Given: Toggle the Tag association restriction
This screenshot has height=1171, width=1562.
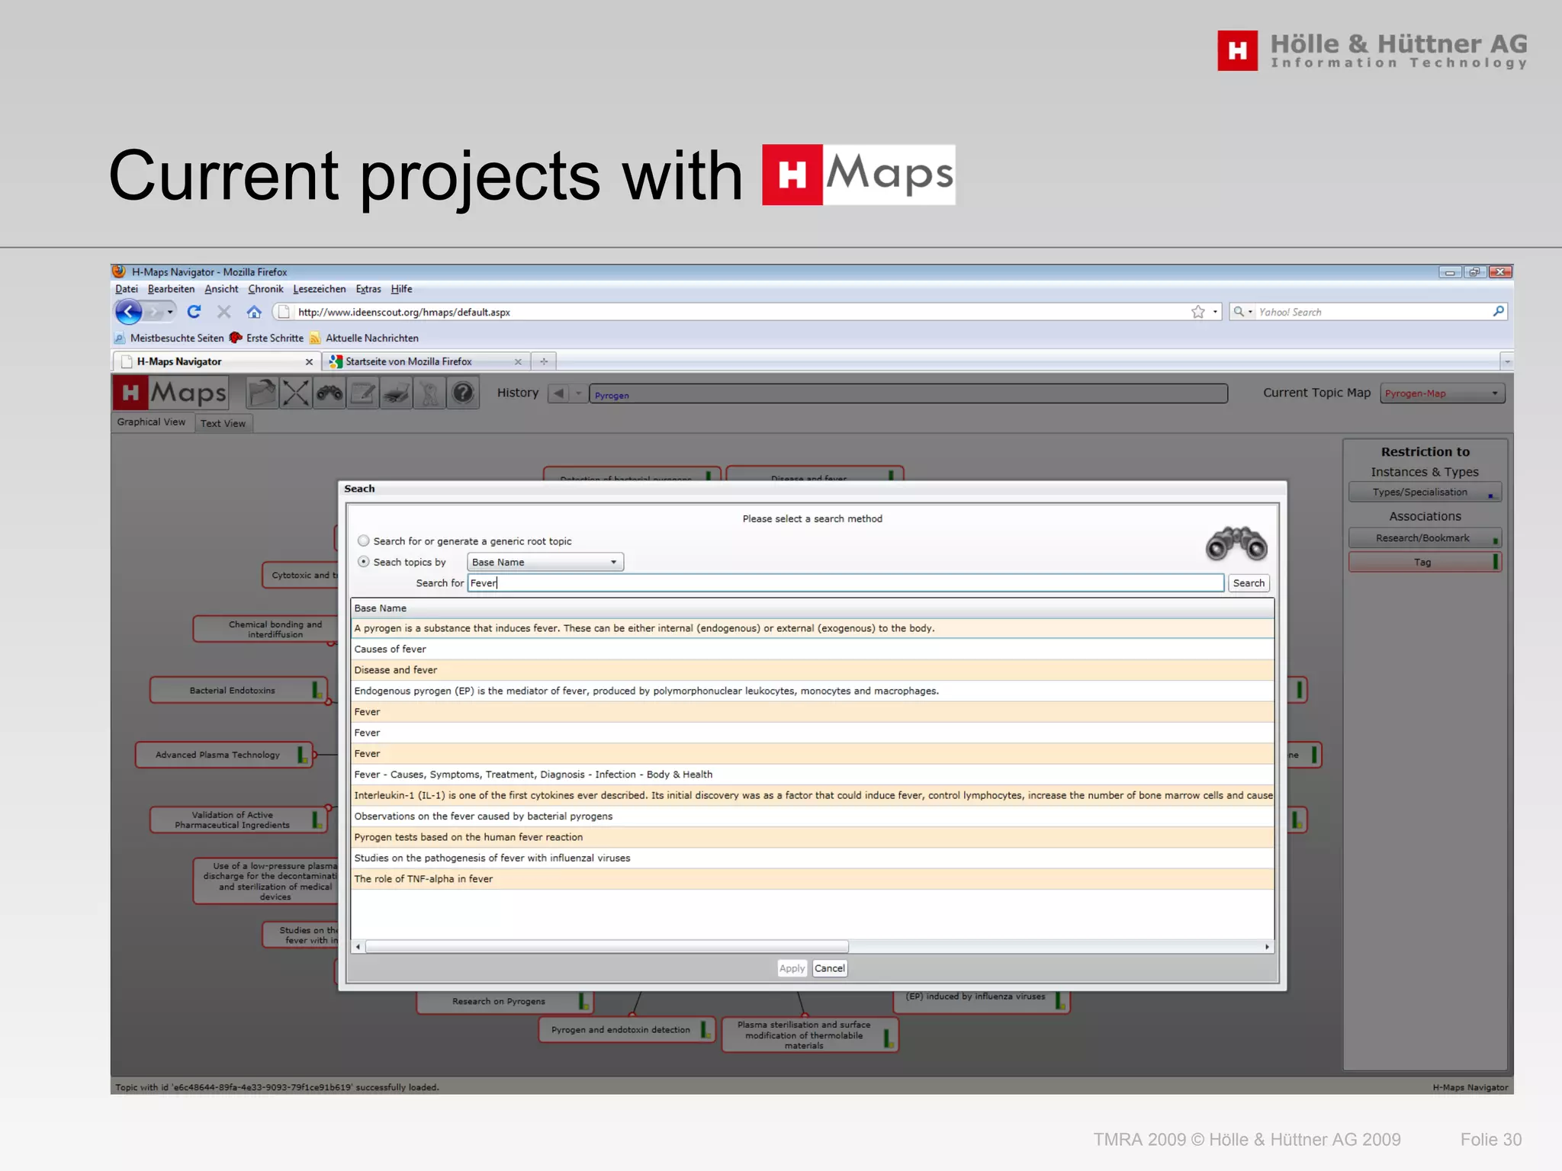Looking at the screenshot, I should (1425, 562).
